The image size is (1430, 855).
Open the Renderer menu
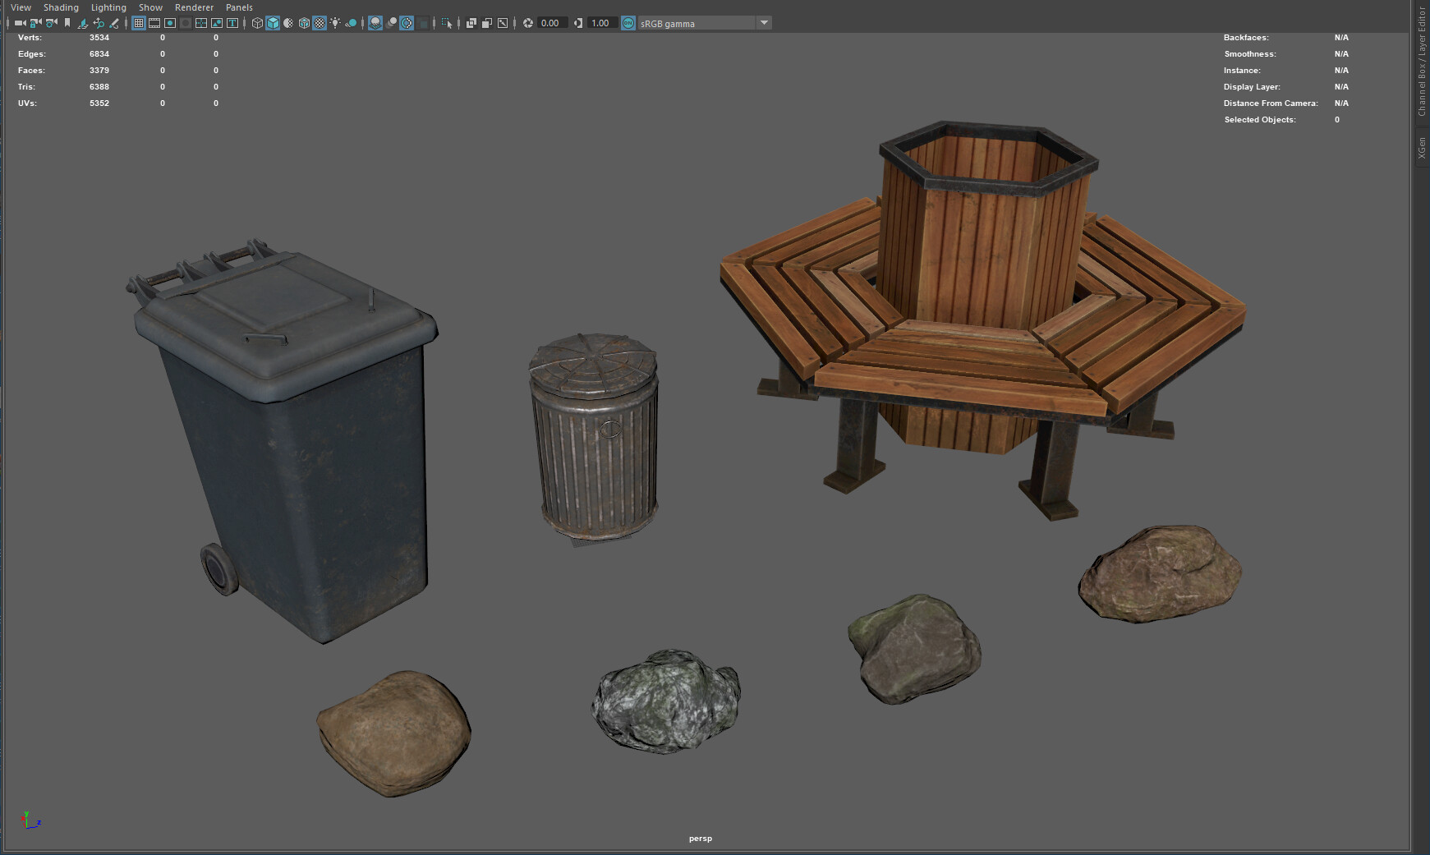click(194, 7)
